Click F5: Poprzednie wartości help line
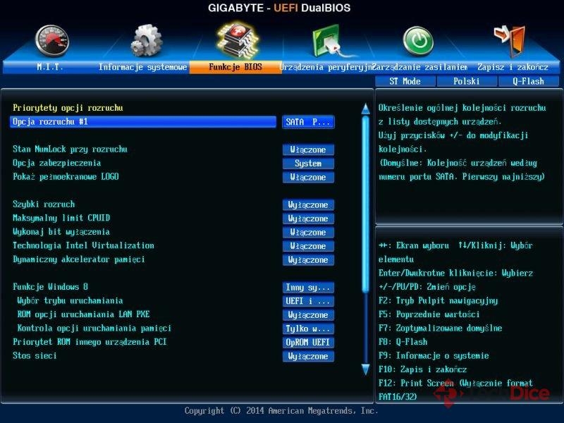The height and width of the screenshot is (423, 564). pyautogui.click(x=429, y=314)
